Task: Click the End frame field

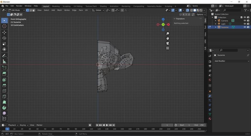Action: [x=199, y=125]
